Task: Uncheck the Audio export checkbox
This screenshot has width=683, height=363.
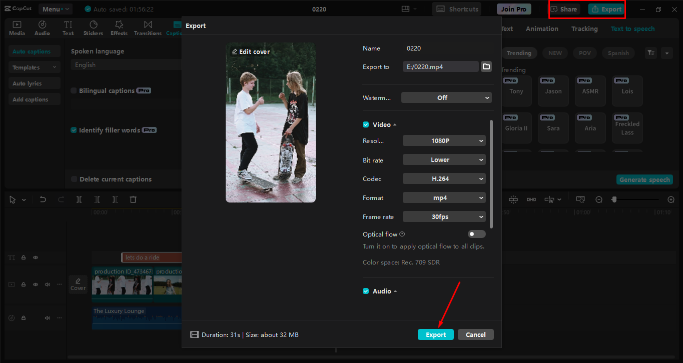Action: (x=366, y=291)
